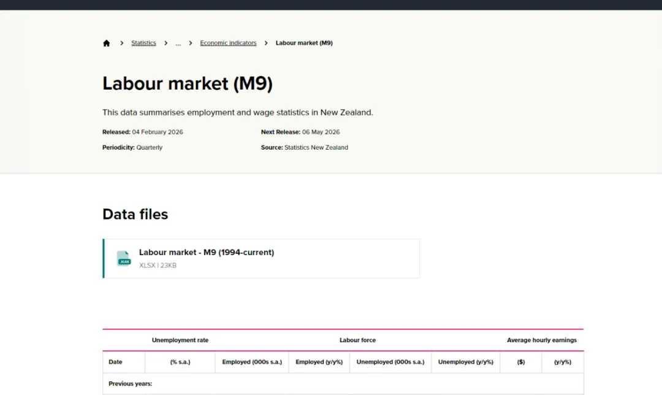The image size is (662, 395).
Task: Open the Economic indicators breadcrumb link
Action: coord(228,43)
